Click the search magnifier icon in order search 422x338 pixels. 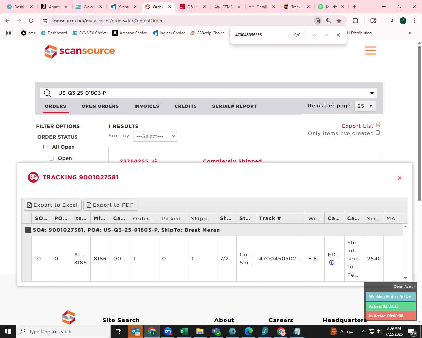pos(47,93)
